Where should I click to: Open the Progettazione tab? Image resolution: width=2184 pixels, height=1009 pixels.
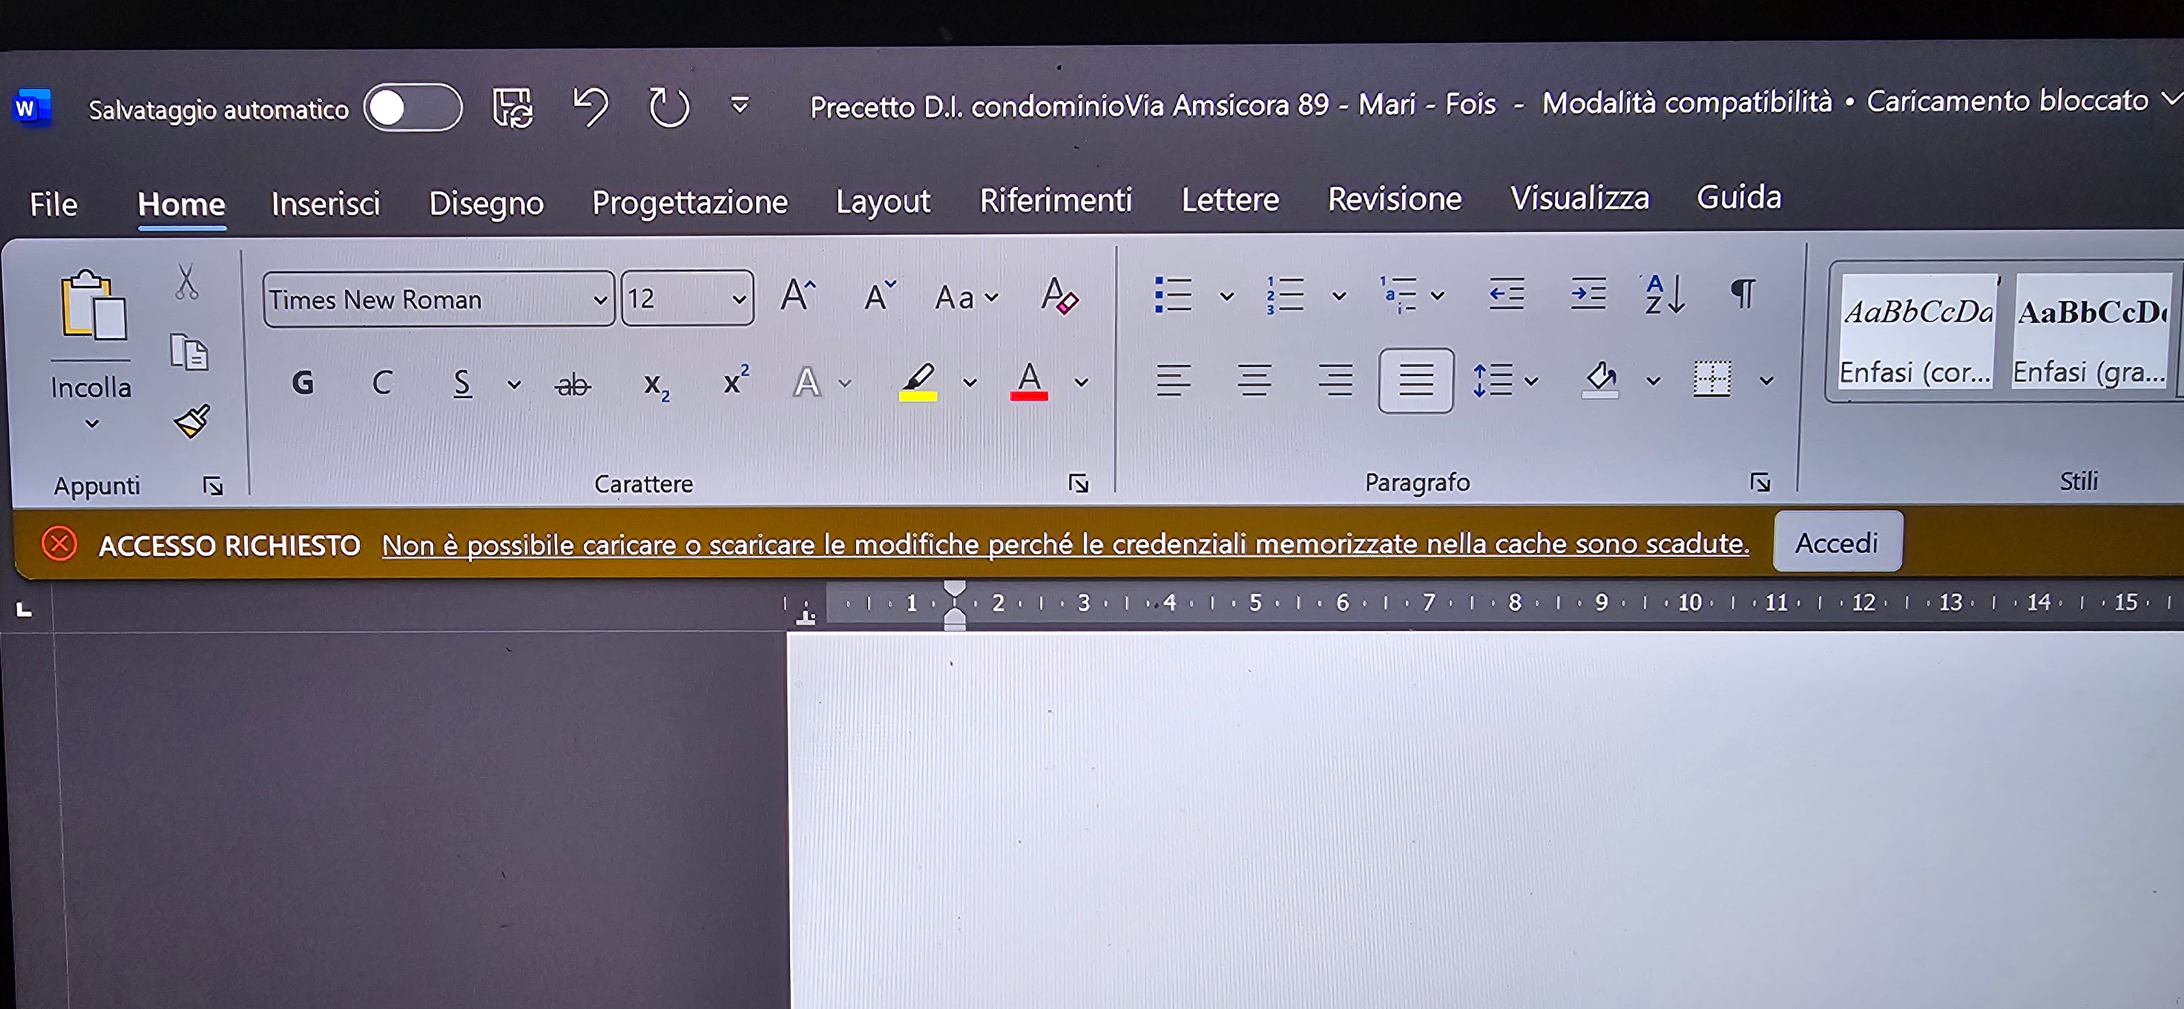[x=689, y=202]
